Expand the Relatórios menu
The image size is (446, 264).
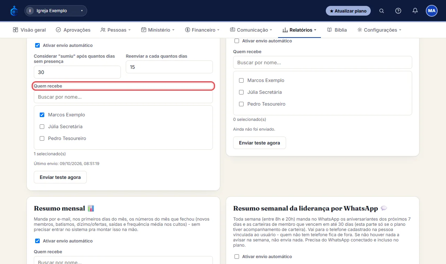299,30
